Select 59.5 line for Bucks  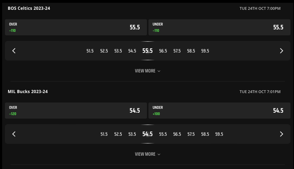pos(219,134)
